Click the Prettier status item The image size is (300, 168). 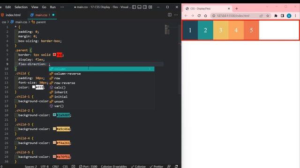click(x=156, y=167)
